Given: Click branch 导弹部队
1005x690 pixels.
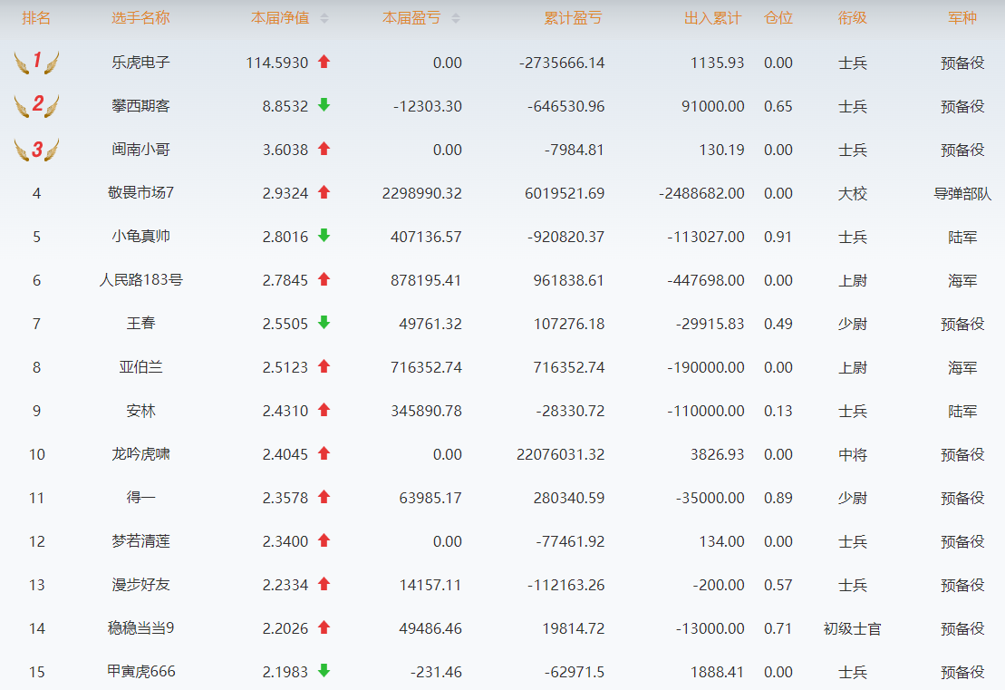Looking at the screenshot, I should pos(962,194).
